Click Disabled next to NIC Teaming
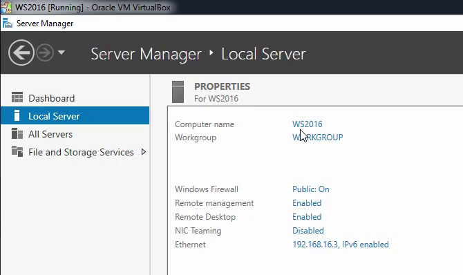463x275 pixels. [x=308, y=230]
